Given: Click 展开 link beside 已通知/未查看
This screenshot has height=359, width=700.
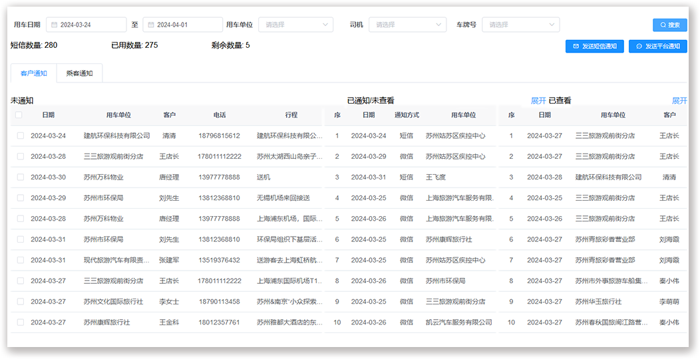Looking at the screenshot, I should coord(538,101).
